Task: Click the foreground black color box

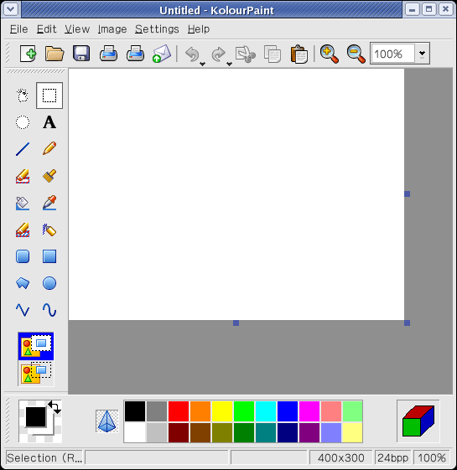Action: 35,417
